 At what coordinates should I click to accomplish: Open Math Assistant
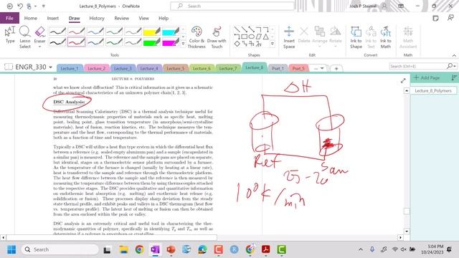coord(408,37)
